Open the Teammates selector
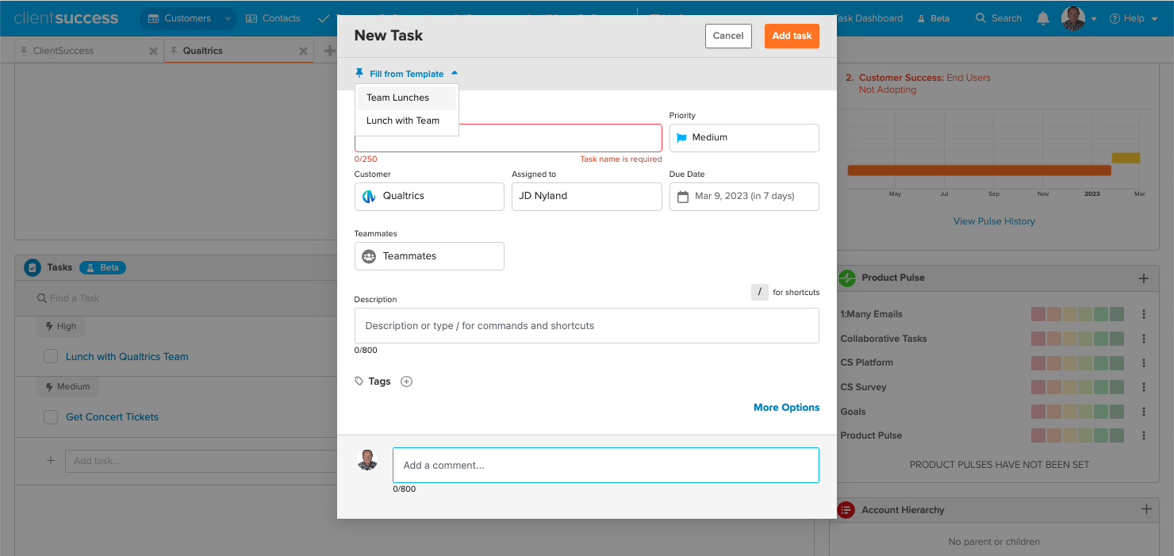The height and width of the screenshot is (556, 1174). (429, 256)
